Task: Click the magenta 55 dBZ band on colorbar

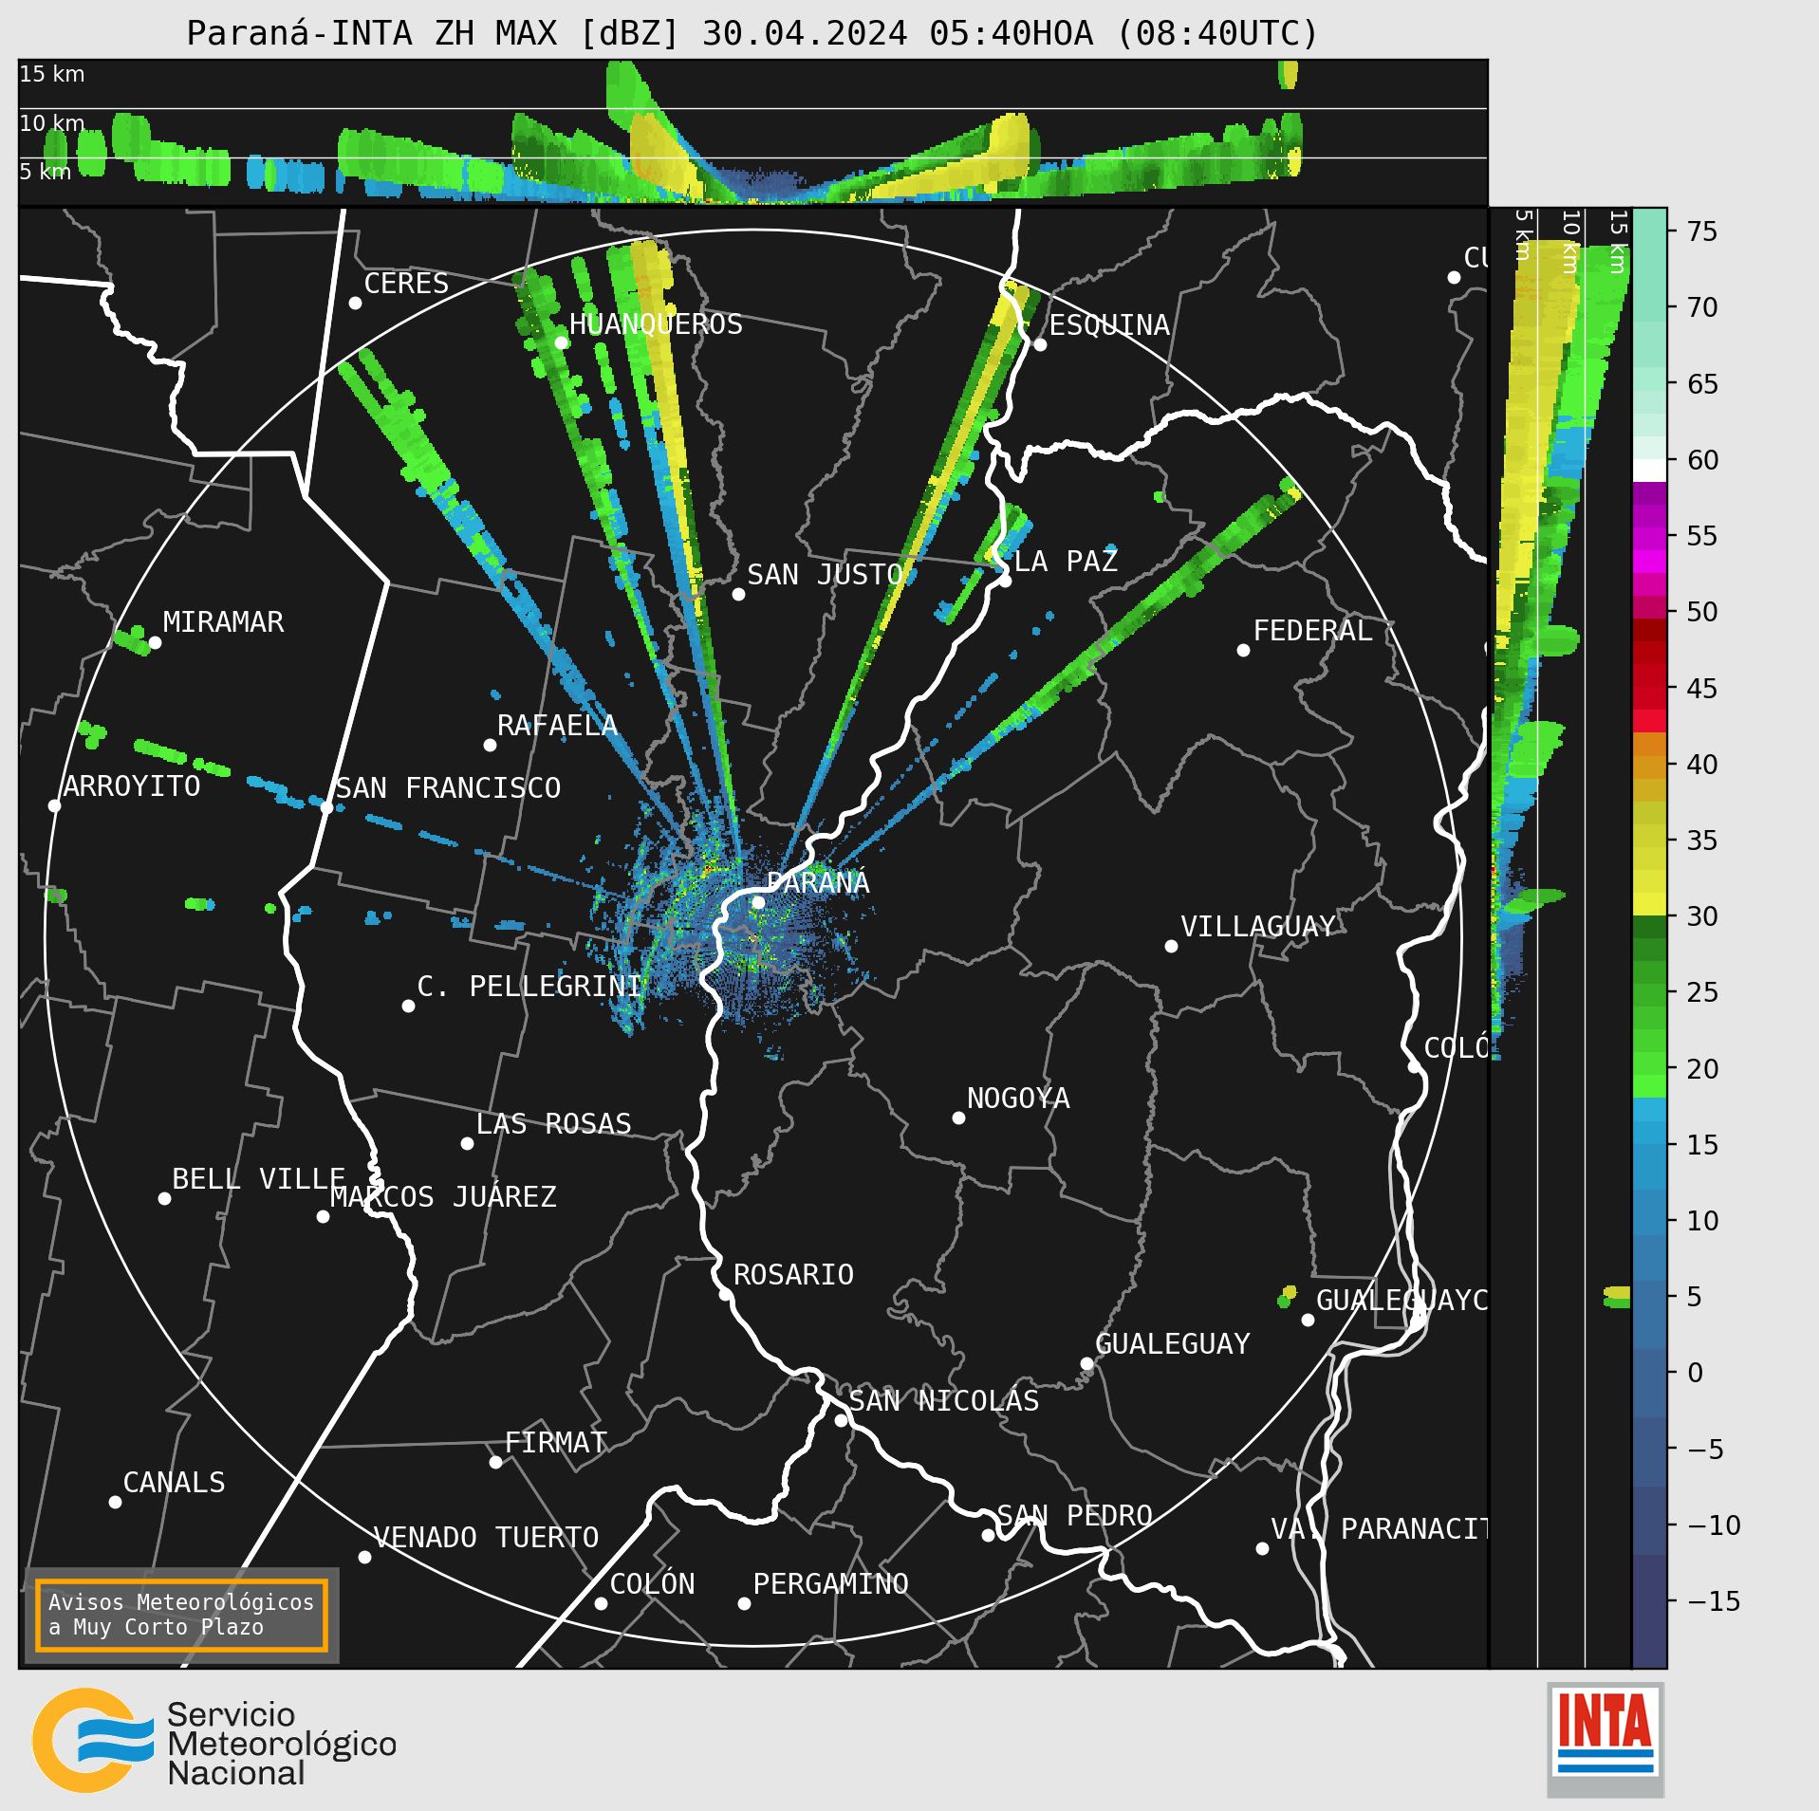Action: [1649, 538]
